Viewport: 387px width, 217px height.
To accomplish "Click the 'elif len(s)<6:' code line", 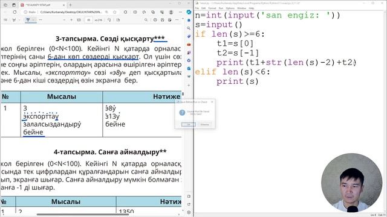I will 233,72.
